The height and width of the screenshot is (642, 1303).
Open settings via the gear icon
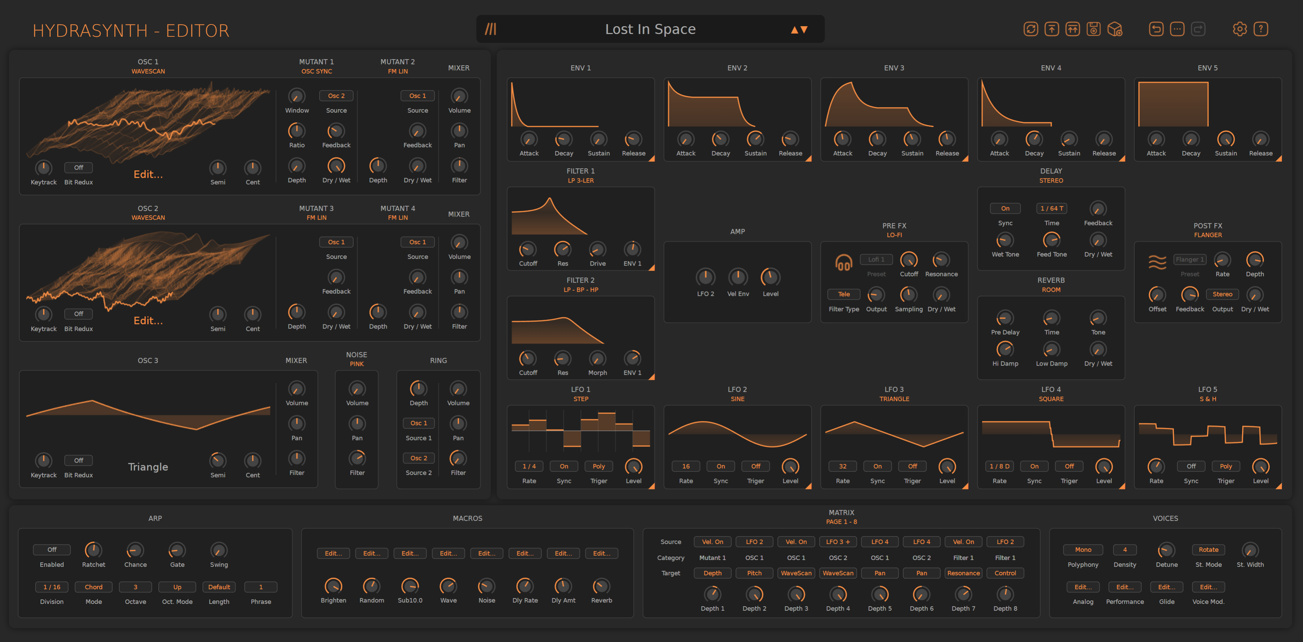1240,29
